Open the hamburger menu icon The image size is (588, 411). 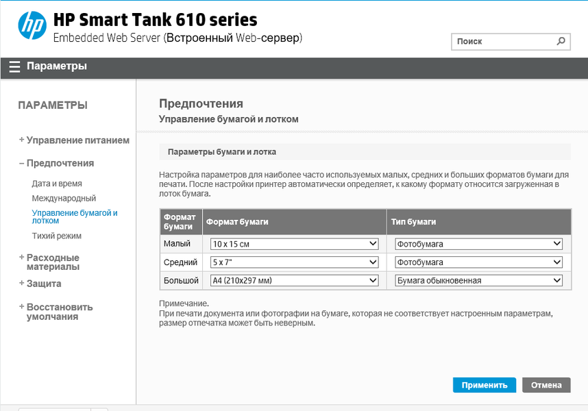coord(14,67)
